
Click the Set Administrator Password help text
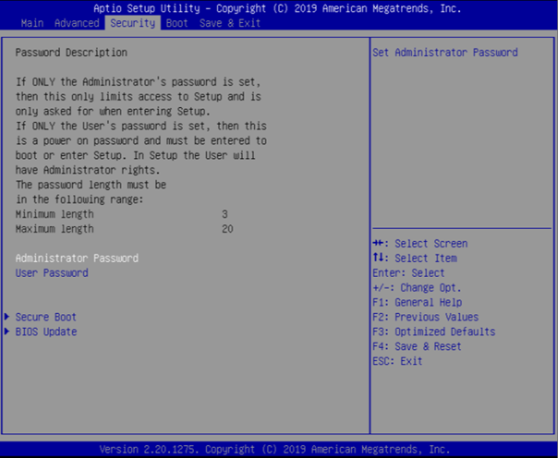444,53
